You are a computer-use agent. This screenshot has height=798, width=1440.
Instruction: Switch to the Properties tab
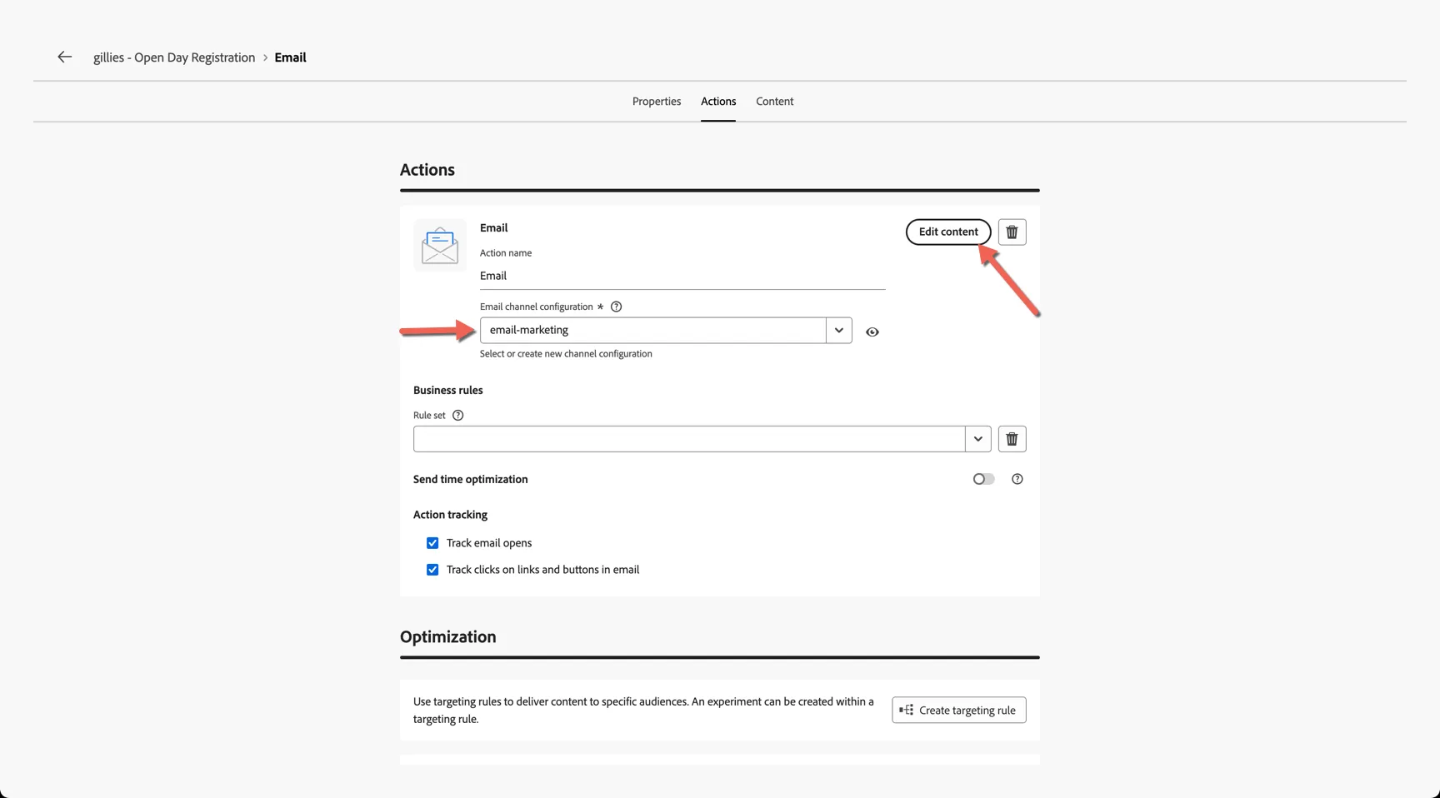[x=657, y=101]
